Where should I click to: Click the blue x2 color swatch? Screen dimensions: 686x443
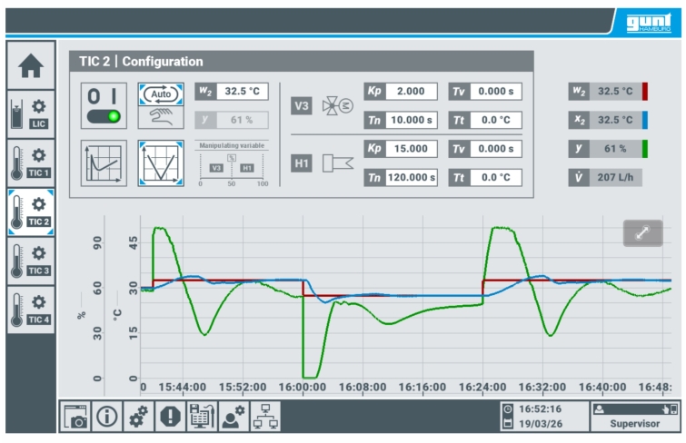tap(645, 120)
